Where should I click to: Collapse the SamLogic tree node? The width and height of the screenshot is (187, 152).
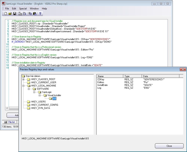pos(34,92)
